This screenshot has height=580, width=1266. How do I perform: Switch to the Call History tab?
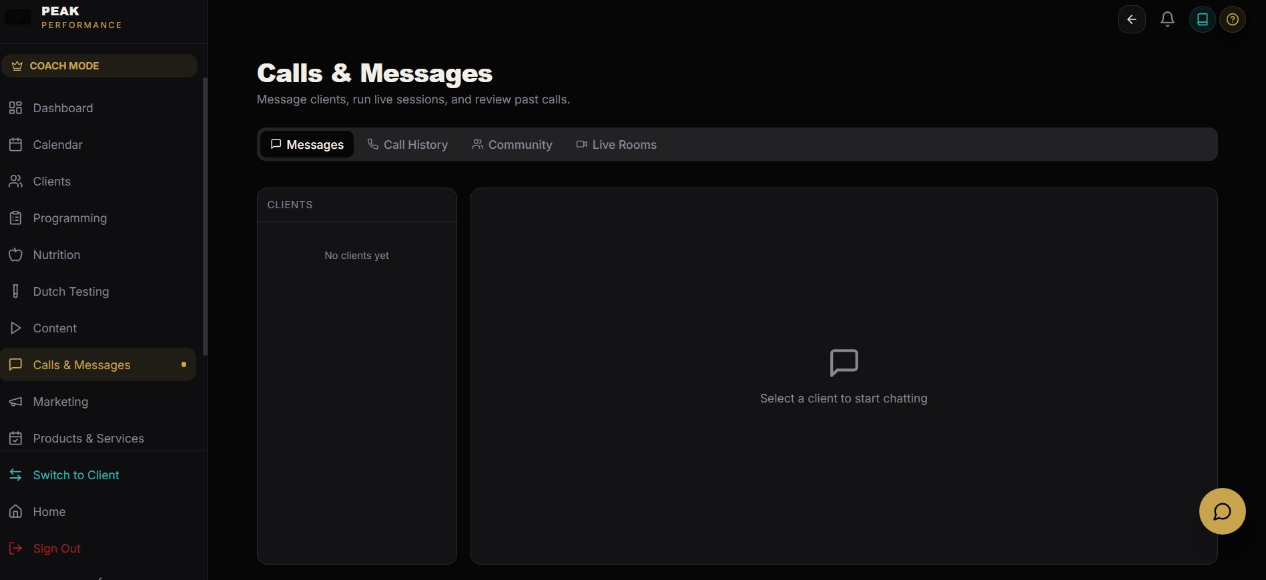[x=408, y=145]
